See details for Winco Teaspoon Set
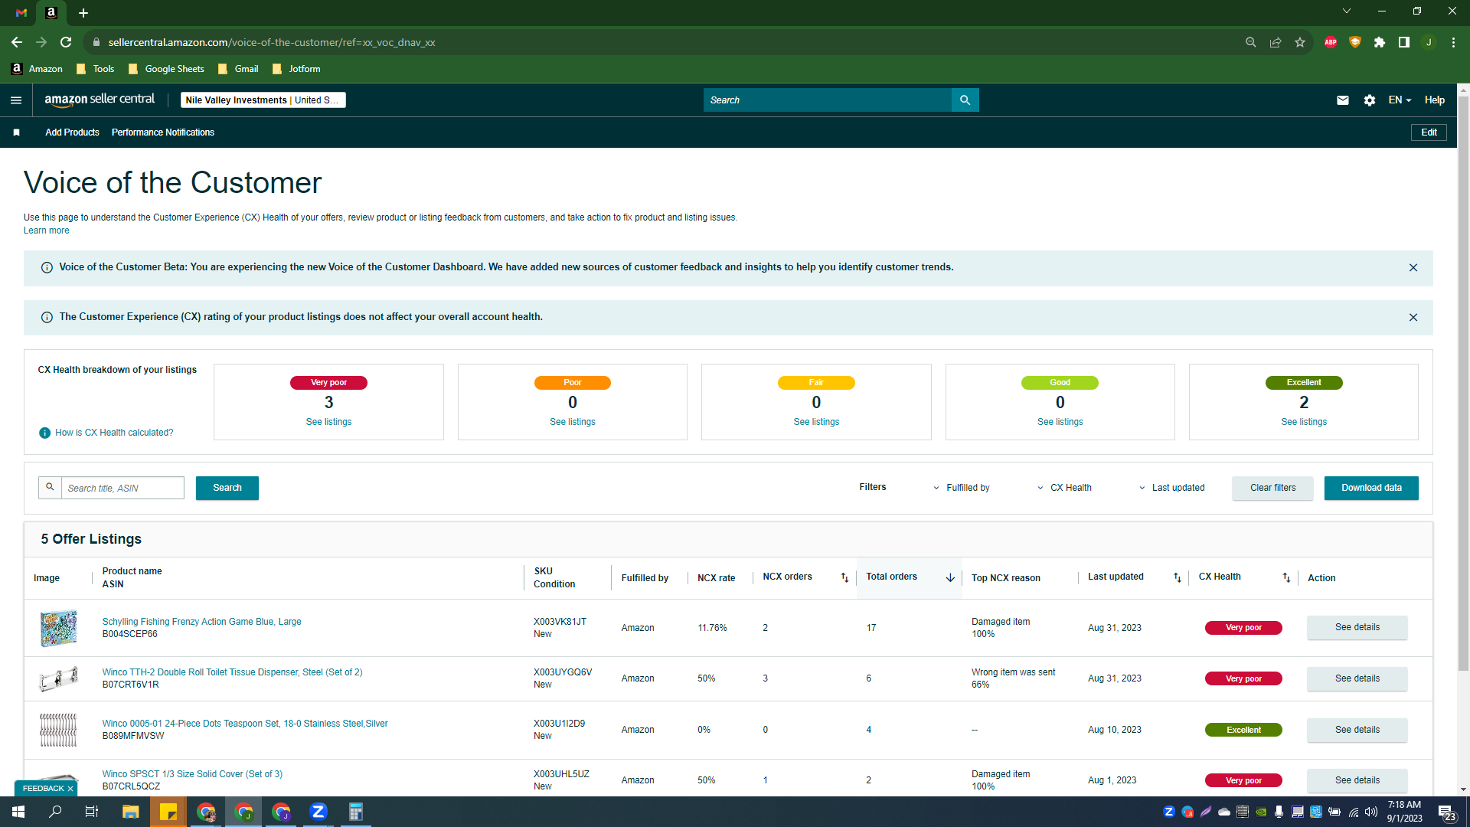1470x827 pixels. [1357, 731]
